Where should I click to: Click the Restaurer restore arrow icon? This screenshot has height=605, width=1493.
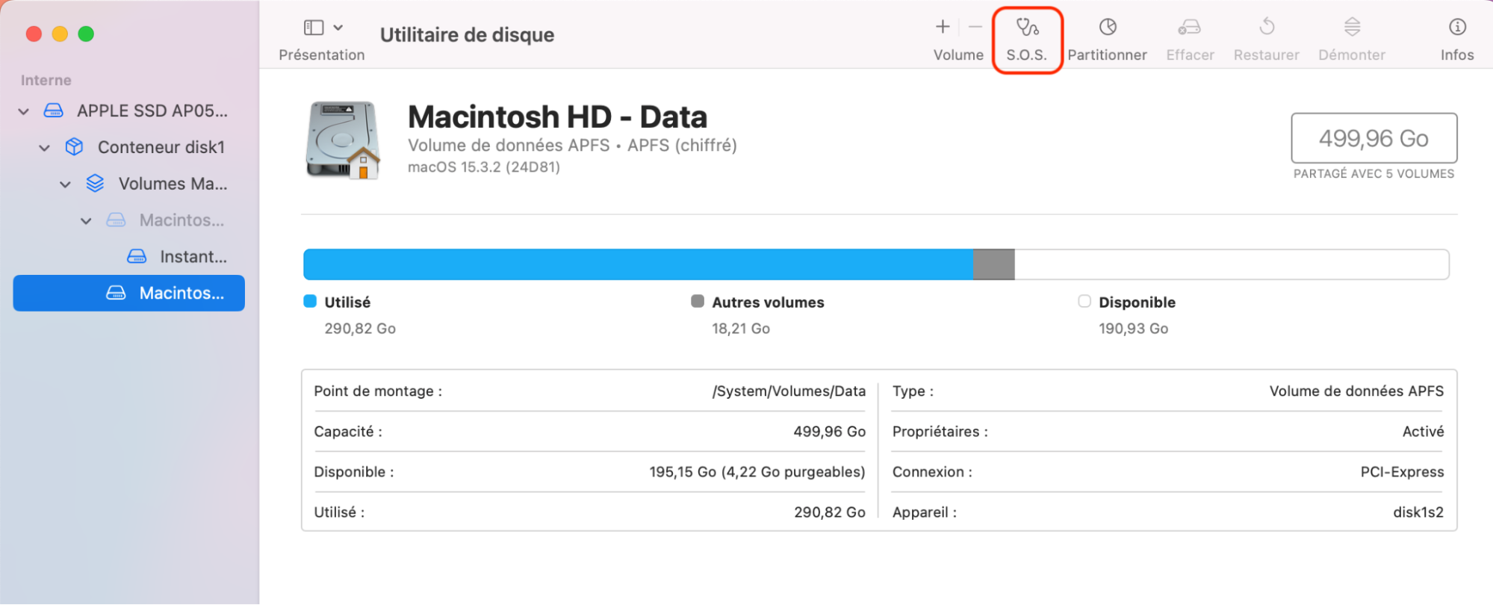pos(1267,27)
